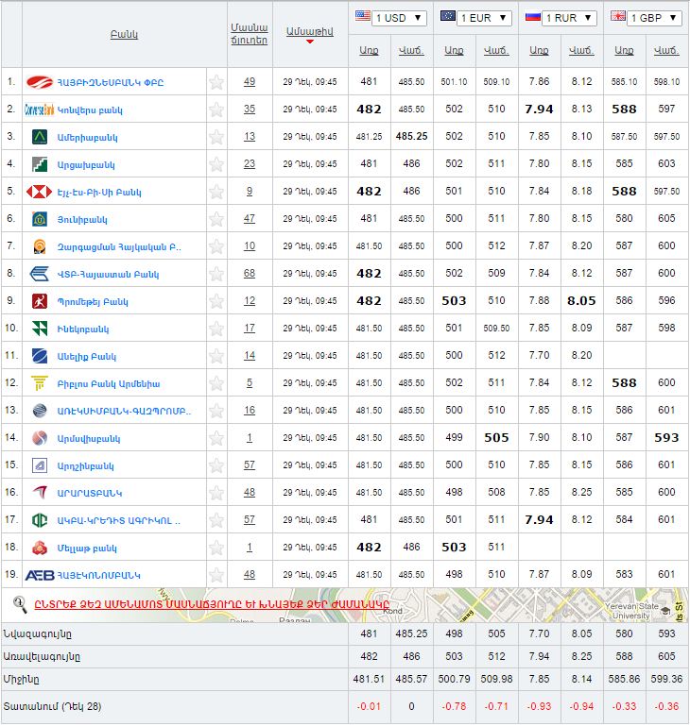The height and width of the screenshot is (726, 690).
Task: Toggle favorite star for Converse Bank row
Action: (x=216, y=110)
